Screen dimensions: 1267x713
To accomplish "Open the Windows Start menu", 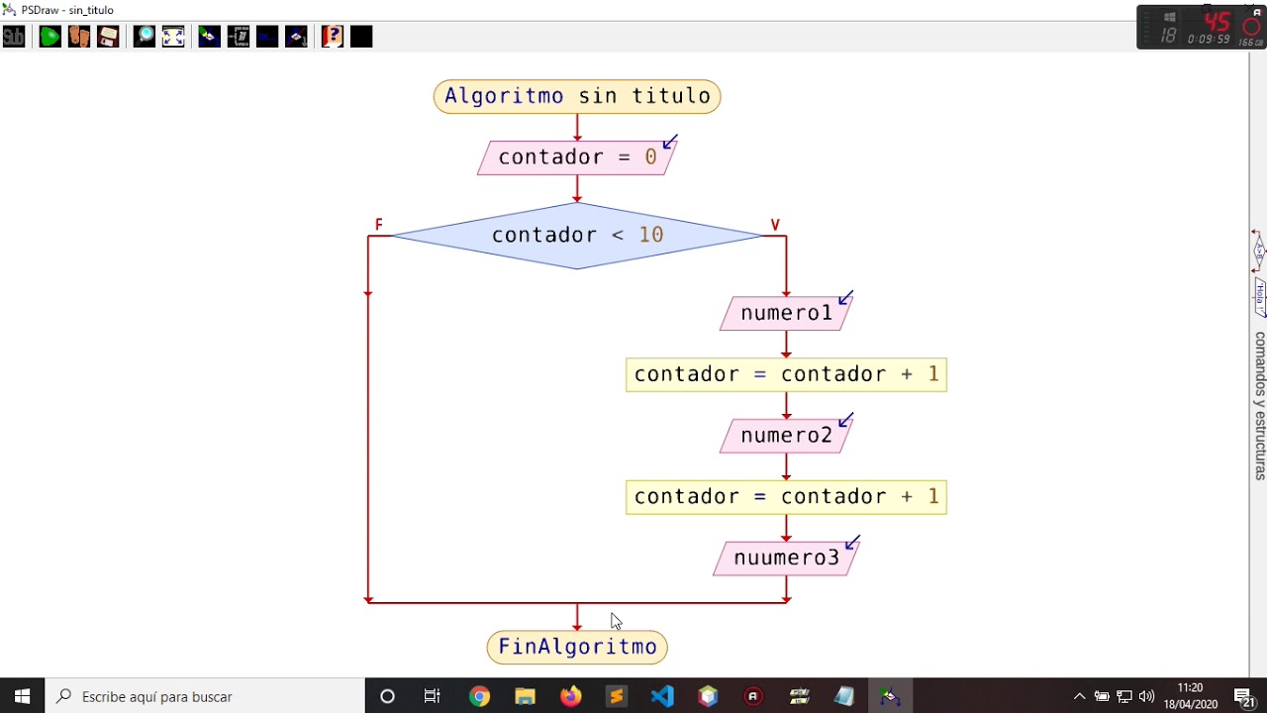I will point(22,696).
